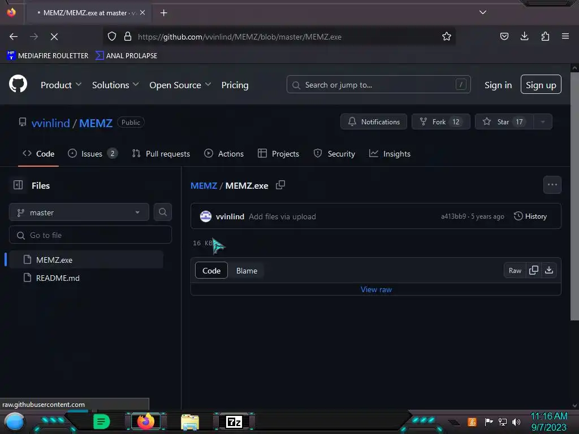
Task: Expand the Star lists dropdown arrow
Action: 543,122
